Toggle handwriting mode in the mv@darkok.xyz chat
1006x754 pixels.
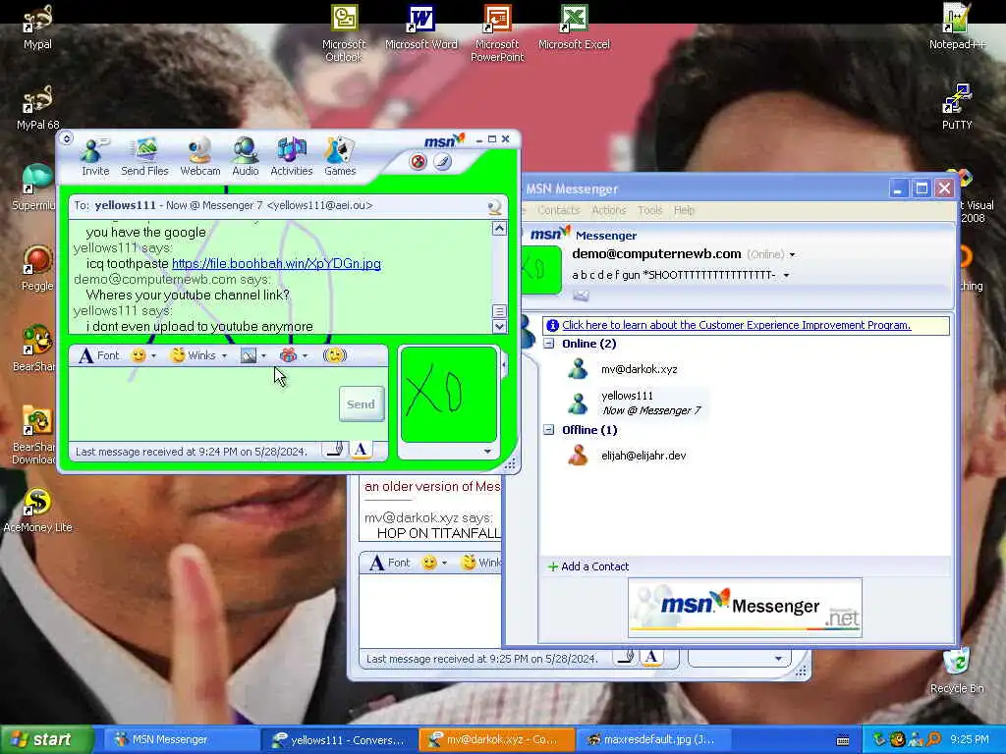point(624,658)
